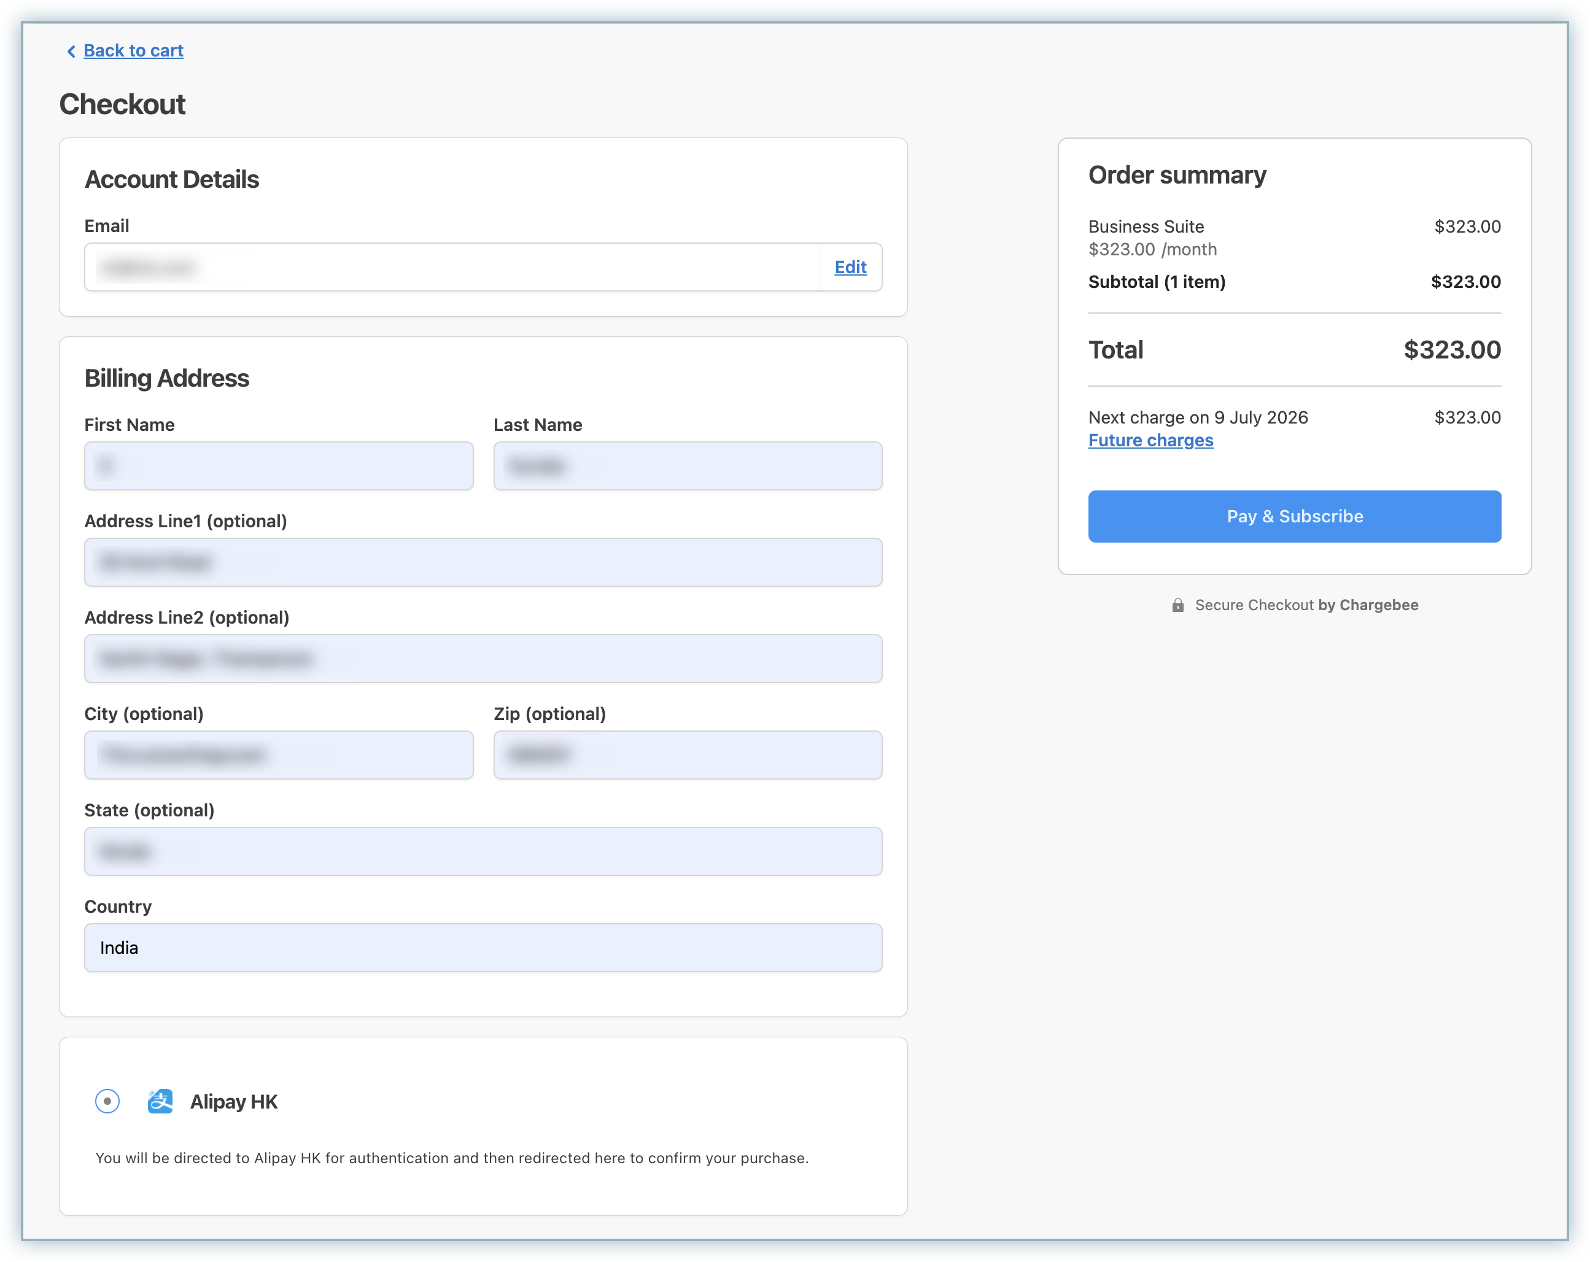
Task: Select the Address Line1 input
Action: (483, 562)
